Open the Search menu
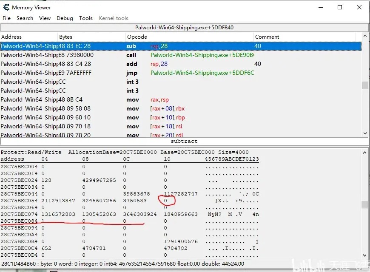 click(x=25, y=18)
